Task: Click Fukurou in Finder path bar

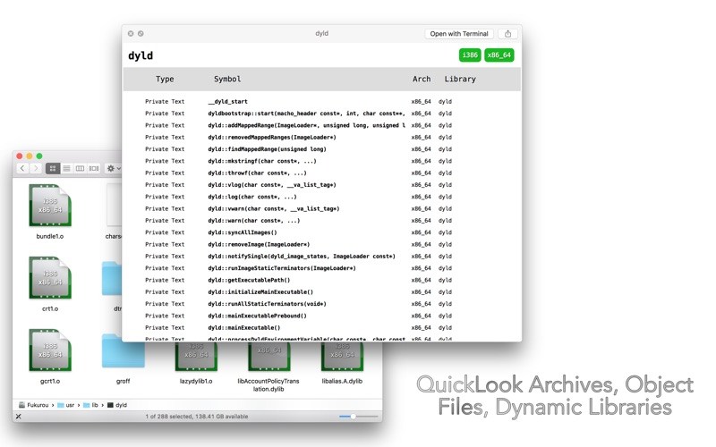Action: 34,405
